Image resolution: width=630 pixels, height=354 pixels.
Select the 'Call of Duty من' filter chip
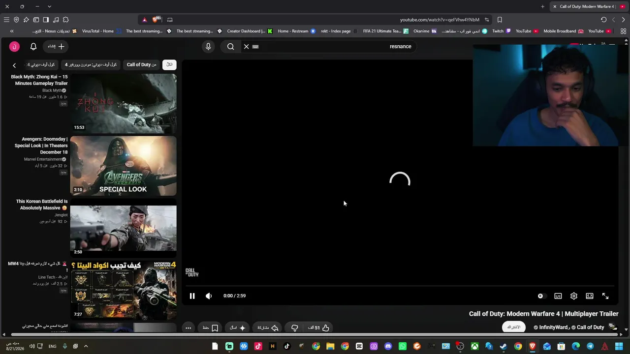click(x=141, y=65)
